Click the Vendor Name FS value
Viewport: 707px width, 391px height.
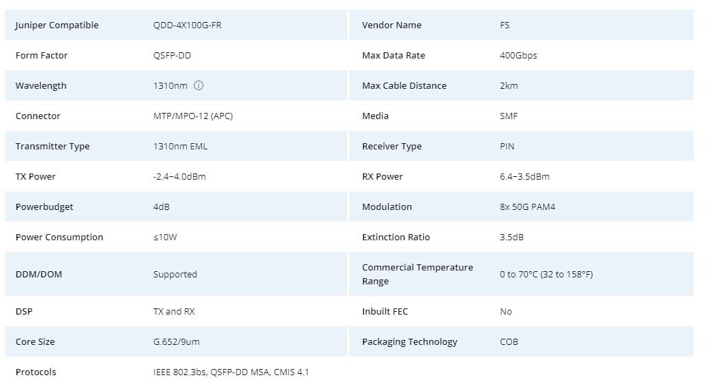[504, 25]
